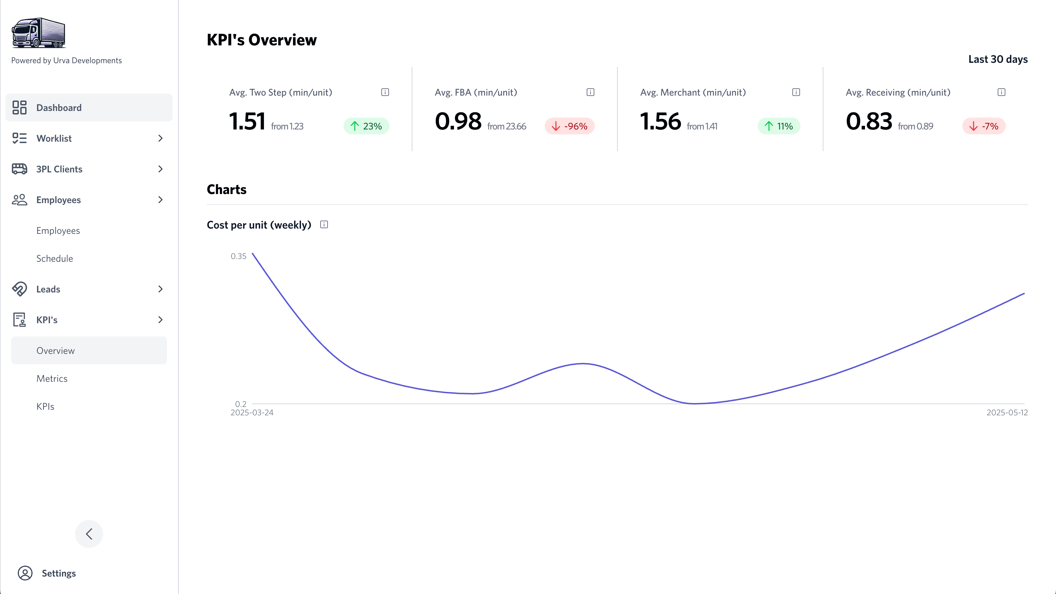Click the Leads magnet icon
Viewport: 1056px width, 594px height.
[x=19, y=289]
